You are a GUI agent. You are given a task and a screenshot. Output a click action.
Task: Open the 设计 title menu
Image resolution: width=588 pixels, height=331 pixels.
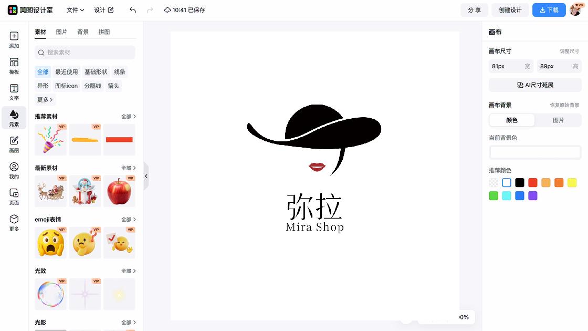click(x=99, y=10)
